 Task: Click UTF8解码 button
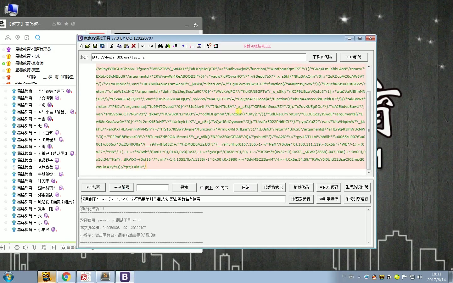(x=354, y=57)
